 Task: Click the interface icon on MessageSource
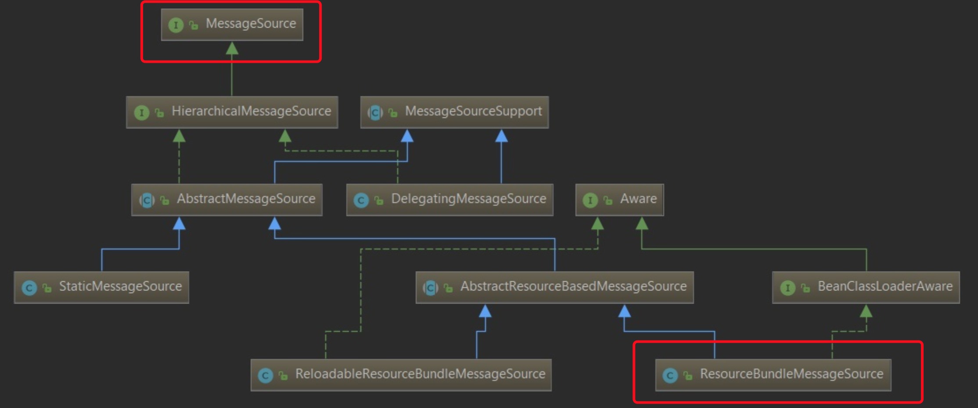[176, 25]
